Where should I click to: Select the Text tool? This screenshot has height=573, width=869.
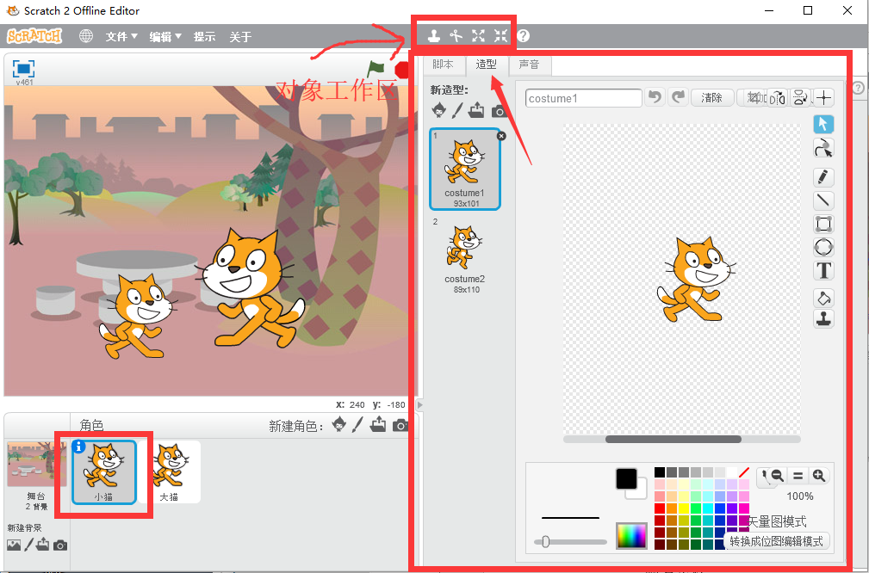(823, 271)
